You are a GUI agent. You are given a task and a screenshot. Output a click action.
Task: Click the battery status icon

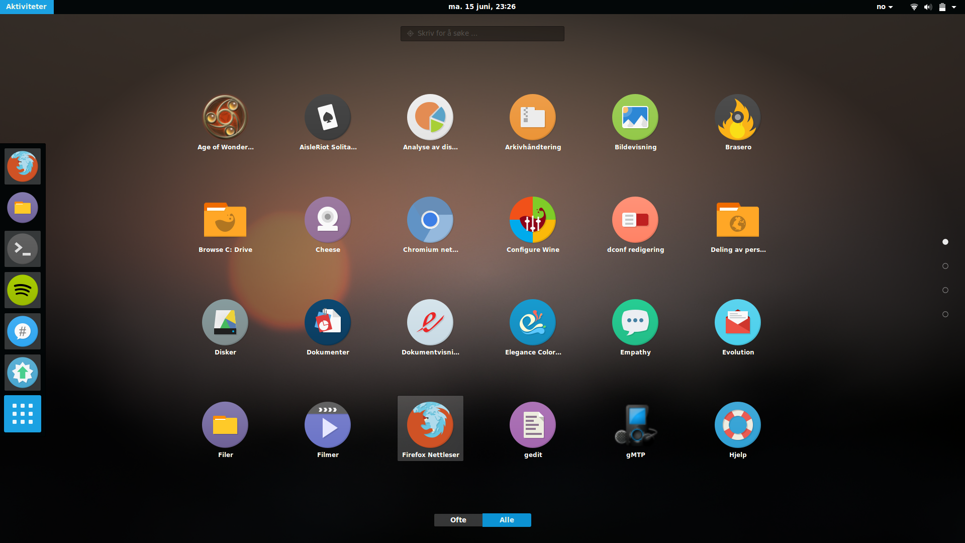click(942, 7)
